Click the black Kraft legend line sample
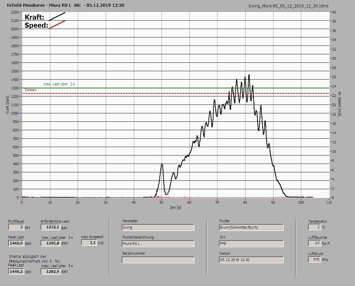This screenshot has width=355, height=286. [x=57, y=17]
